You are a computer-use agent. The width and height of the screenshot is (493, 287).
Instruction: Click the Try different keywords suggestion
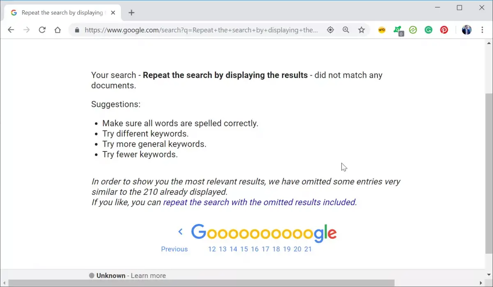pyautogui.click(x=145, y=133)
